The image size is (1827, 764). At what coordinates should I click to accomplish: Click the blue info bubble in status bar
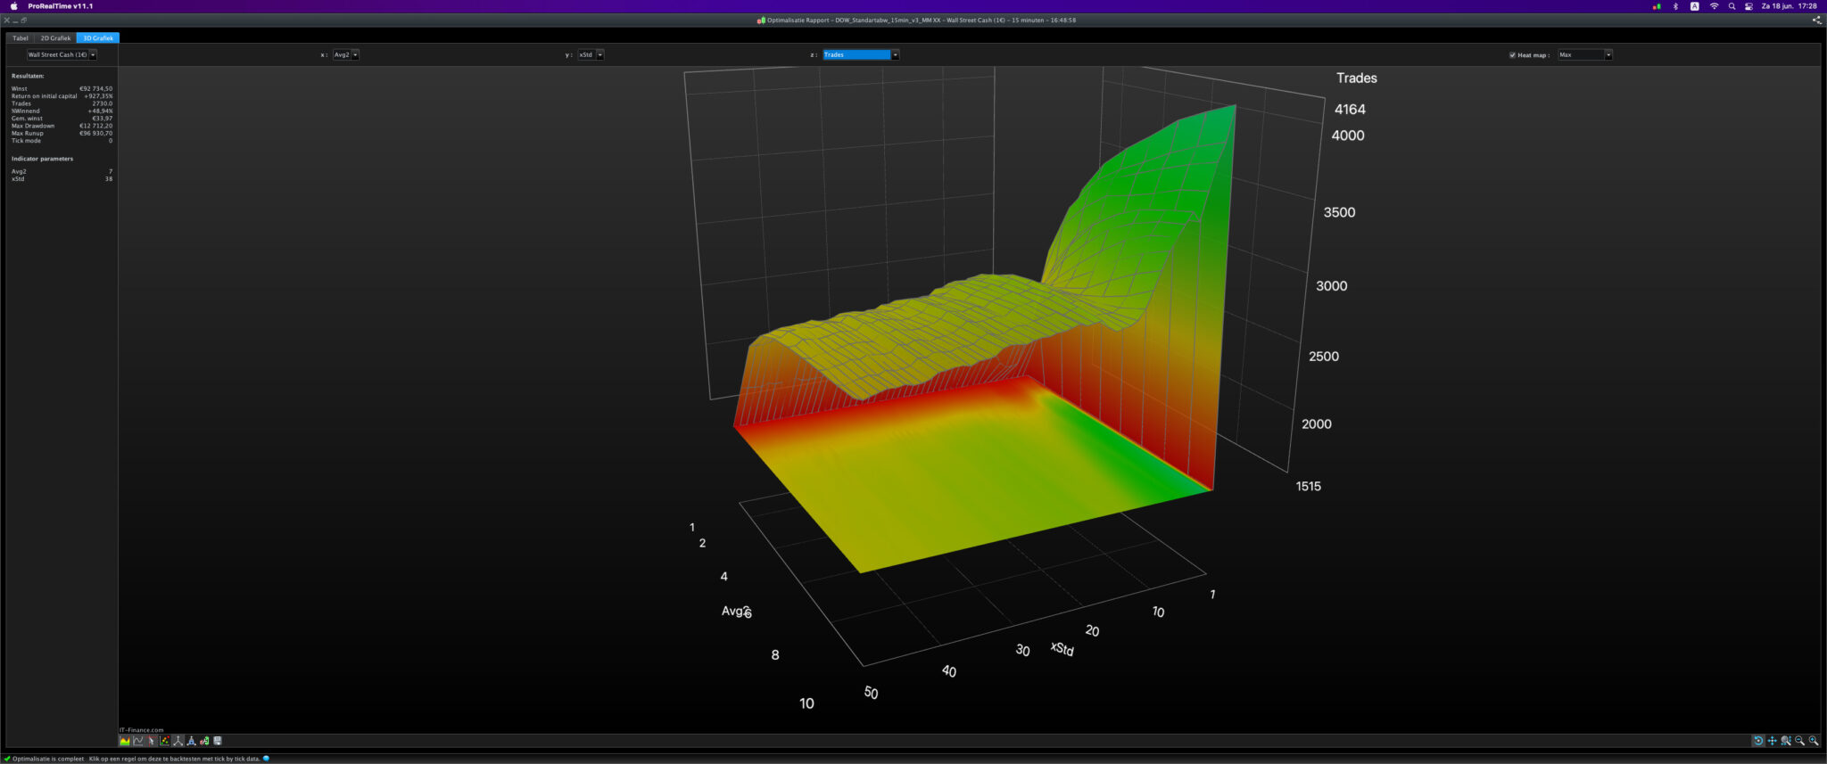(267, 759)
